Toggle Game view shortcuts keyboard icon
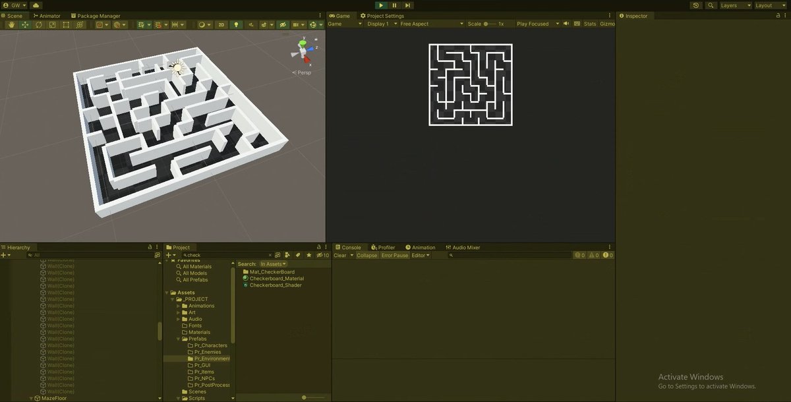 pyautogui.click(x=577, y=24)
